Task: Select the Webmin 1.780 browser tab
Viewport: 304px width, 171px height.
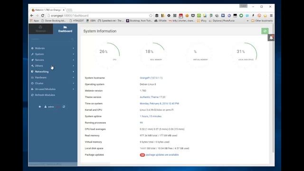Action: (x=47, y=10)
